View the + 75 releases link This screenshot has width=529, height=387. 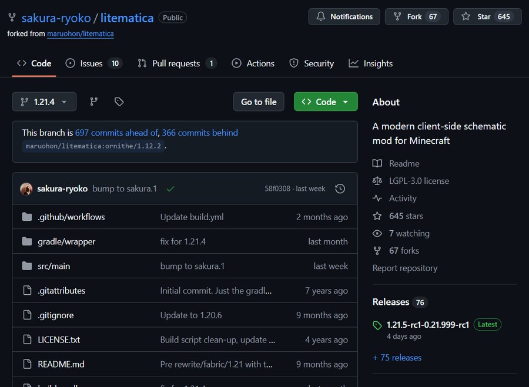pyautogui.click(x=397, y=357)
